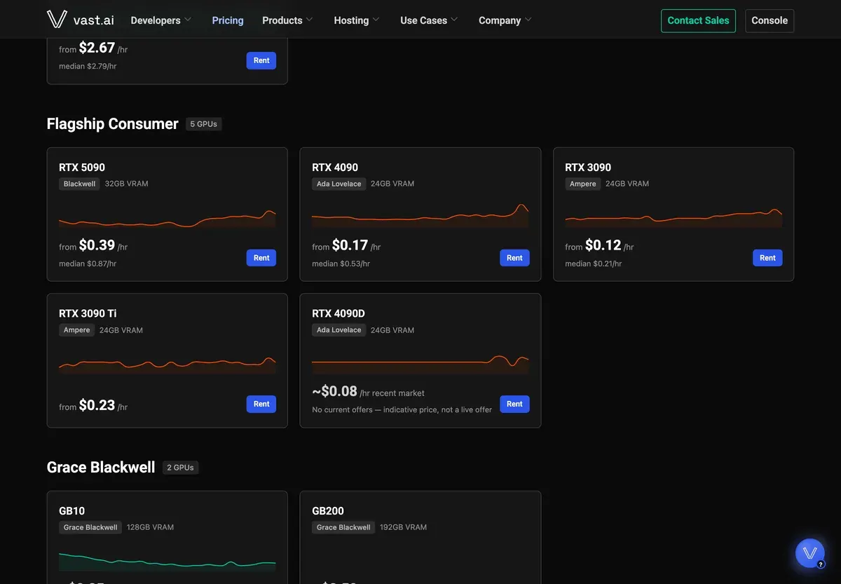Open the Products nav menu label
Image resolution: width=841 pixels, height=584 pixels.
point(282,20)
